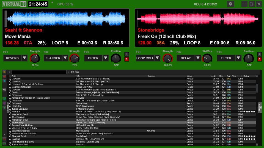Click the purple sidebar icon in browser
This screenshot has height=148, width=264.
(x=4, y=103)
